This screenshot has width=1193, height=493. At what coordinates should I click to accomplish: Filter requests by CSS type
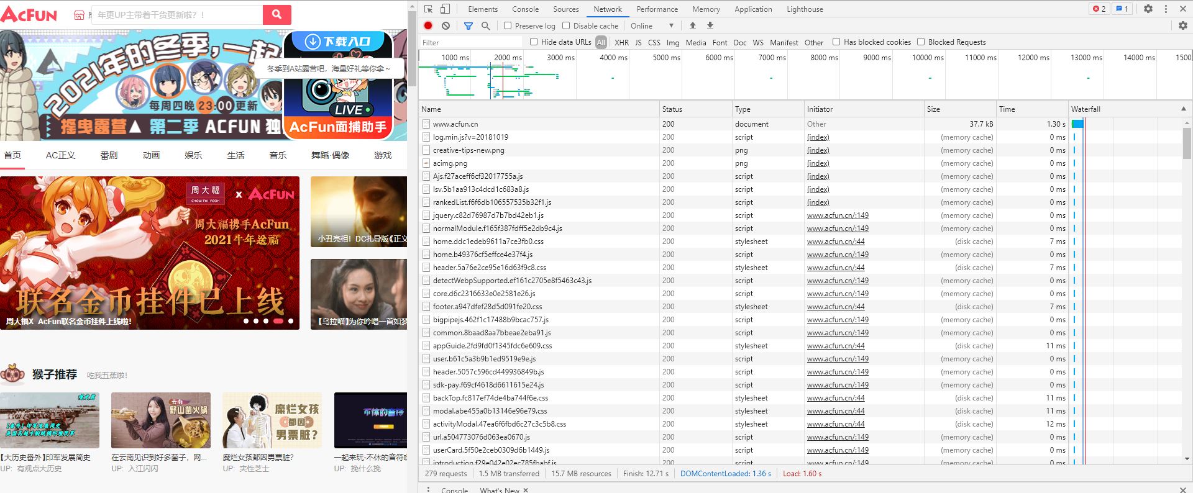point(654,42)
